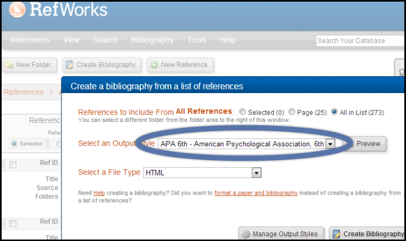Open the Search menu
The width and height of the screenshot is (406, 241).
pos(105,40)
